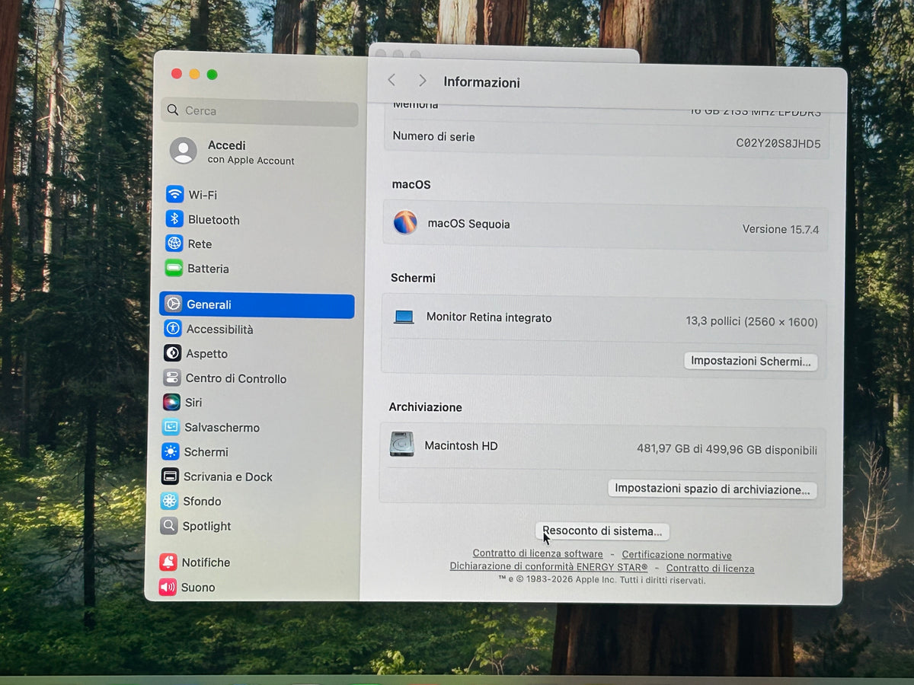Open Impostazioni spazio di archiviazione button
914x685 pixels.
712,489
